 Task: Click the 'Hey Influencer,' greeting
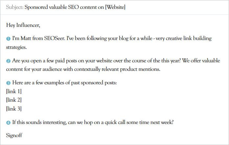tap(23, 25)
